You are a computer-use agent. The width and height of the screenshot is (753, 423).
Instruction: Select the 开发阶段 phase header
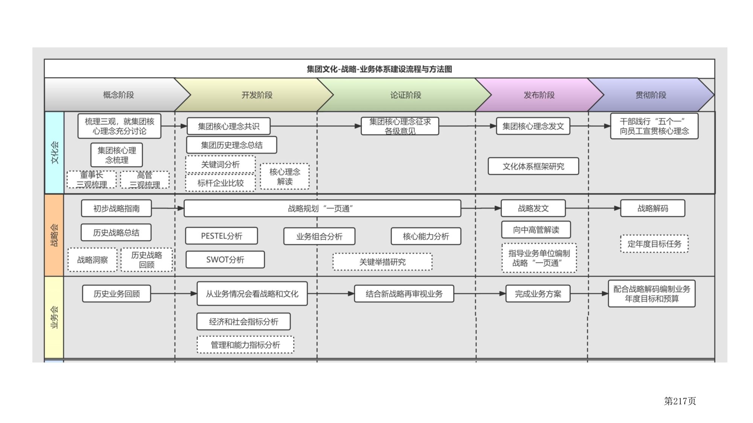tap(257, 95)
